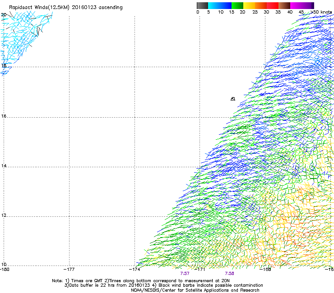Click the '18' latitude axis label
Image resolution: width=334 pixels, height=293 pixels.
click(4, 65)
